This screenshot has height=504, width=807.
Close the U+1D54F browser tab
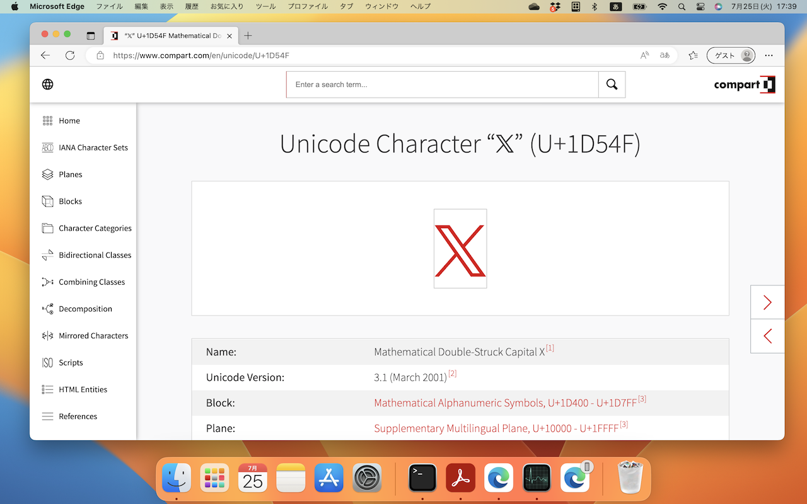coord(229,36)
